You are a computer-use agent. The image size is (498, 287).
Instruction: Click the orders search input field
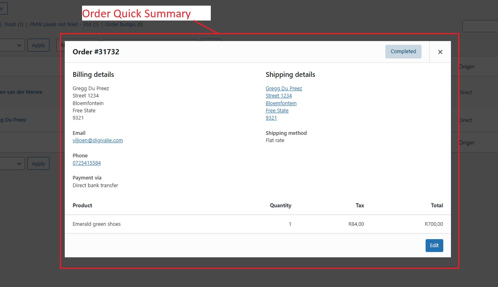(480, 27)
